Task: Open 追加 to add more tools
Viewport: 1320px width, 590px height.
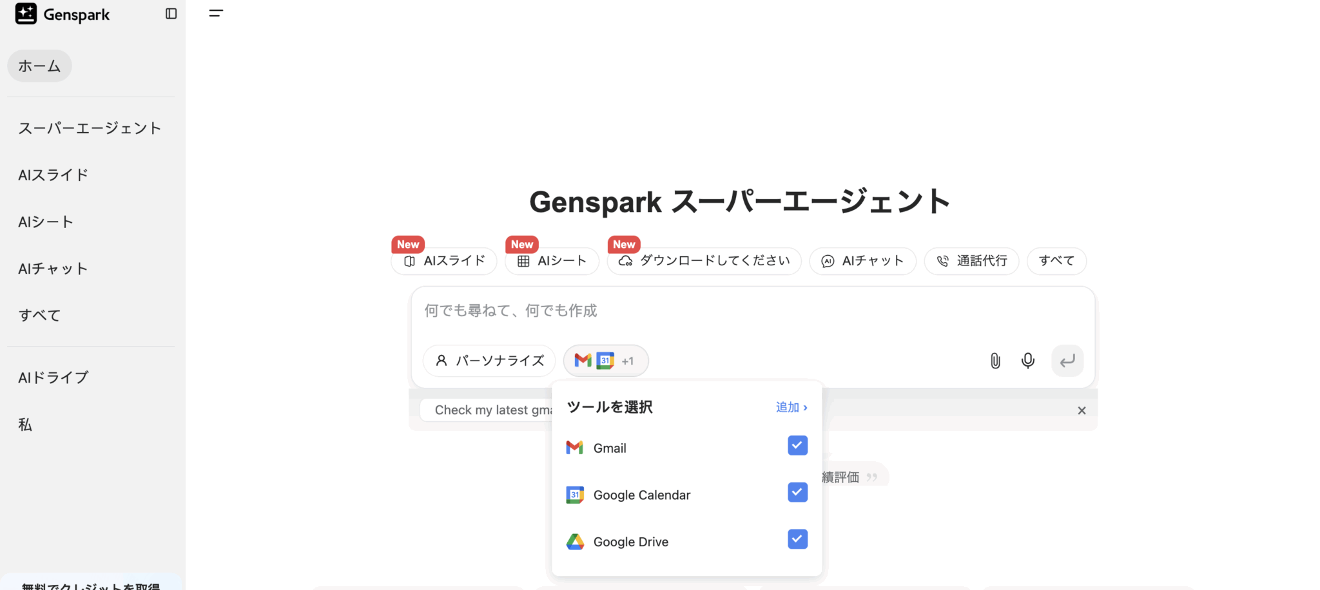Action: tap(791, 407)
